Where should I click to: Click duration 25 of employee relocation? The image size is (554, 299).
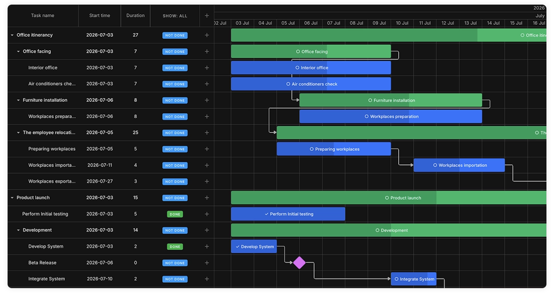point(136,133)
